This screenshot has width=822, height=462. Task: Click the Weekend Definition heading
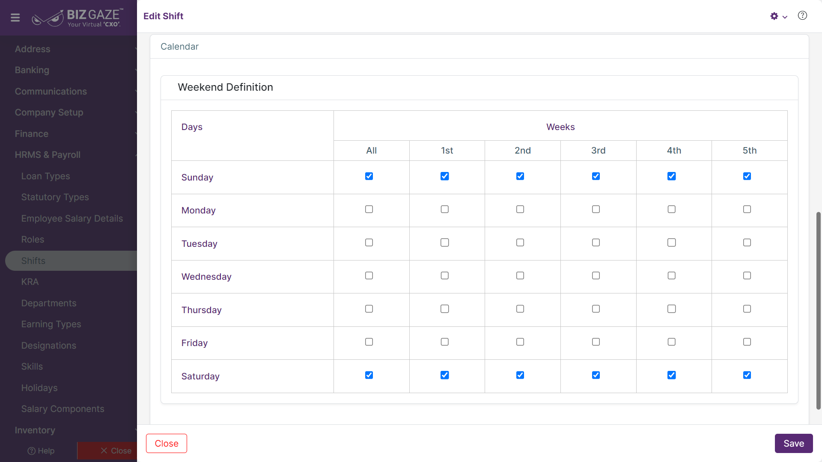(225, 87)
